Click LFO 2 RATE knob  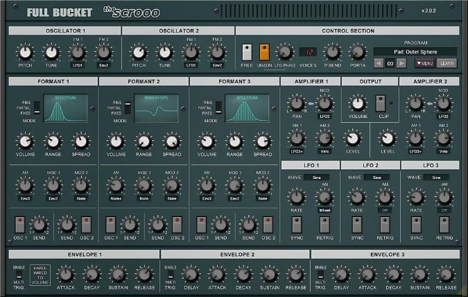click(357, 197)
